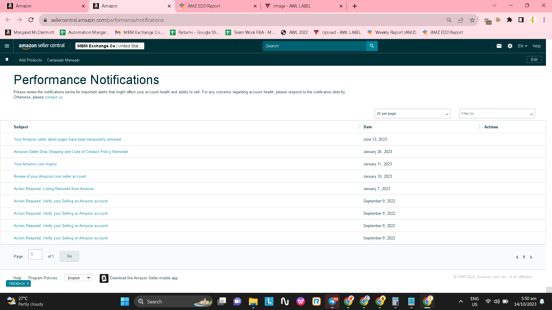Open a new browser tab
The width and height of the screenshot is (552, 310).
(x=354, y=6)
